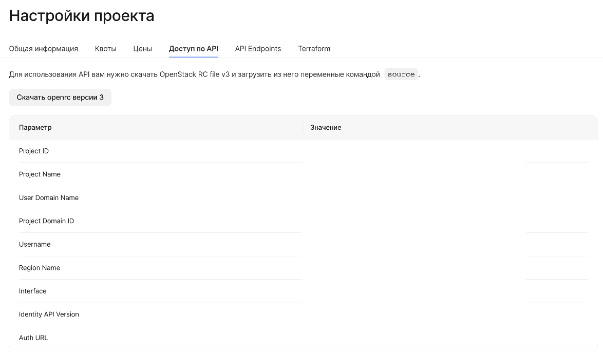Click the source code snippet
The width and height of the screenshot is (603, 356).
(401, 74)
